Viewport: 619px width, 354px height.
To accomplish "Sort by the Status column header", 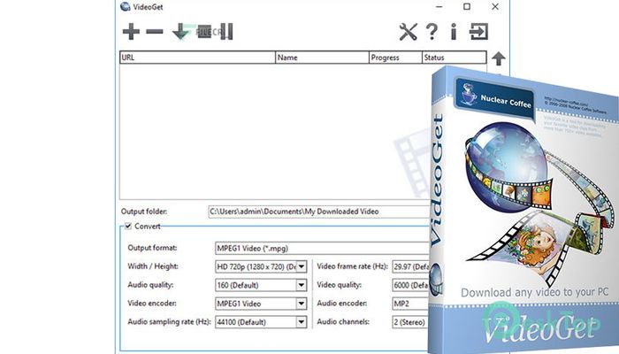I will 454,58.
